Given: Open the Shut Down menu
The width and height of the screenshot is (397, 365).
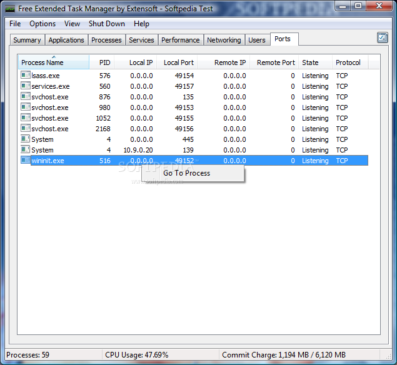Looking at the screenshot, I should tap(106, 24).
